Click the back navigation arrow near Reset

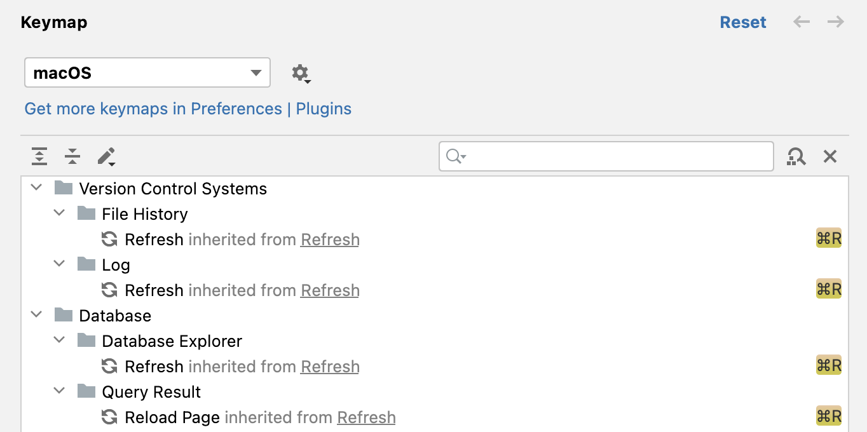(x=801, y=22)
